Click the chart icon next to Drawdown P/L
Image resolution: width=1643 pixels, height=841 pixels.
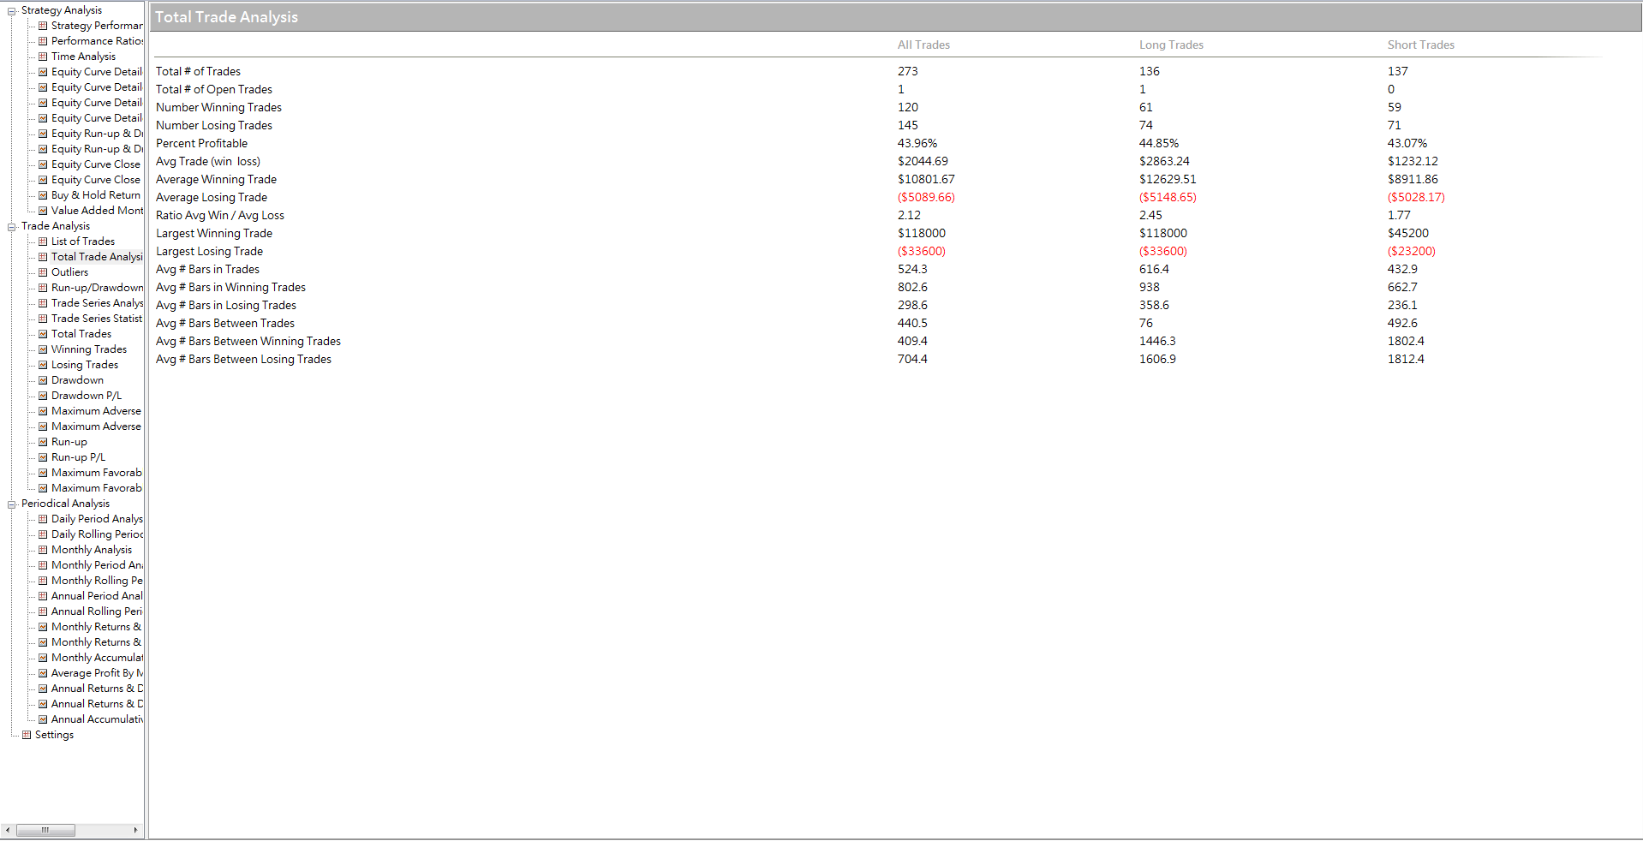(x=43, y=396)
